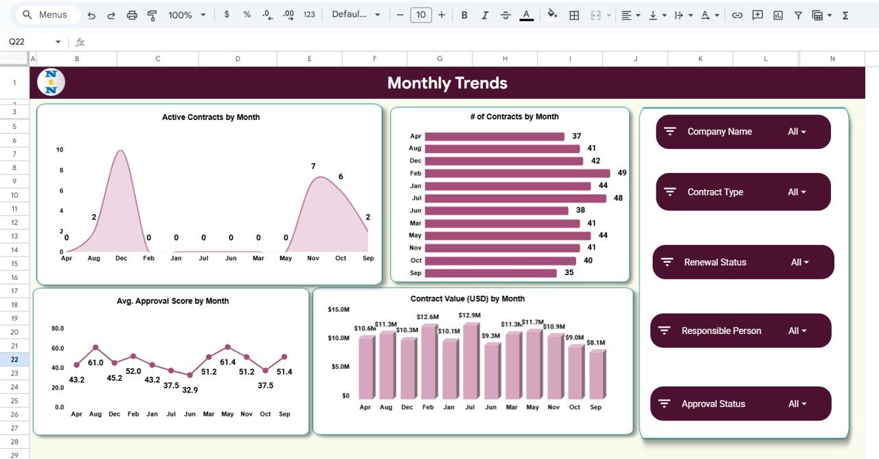879x459 pixels.
Task: Insert a comment
Action: click(x=757, y=14)
